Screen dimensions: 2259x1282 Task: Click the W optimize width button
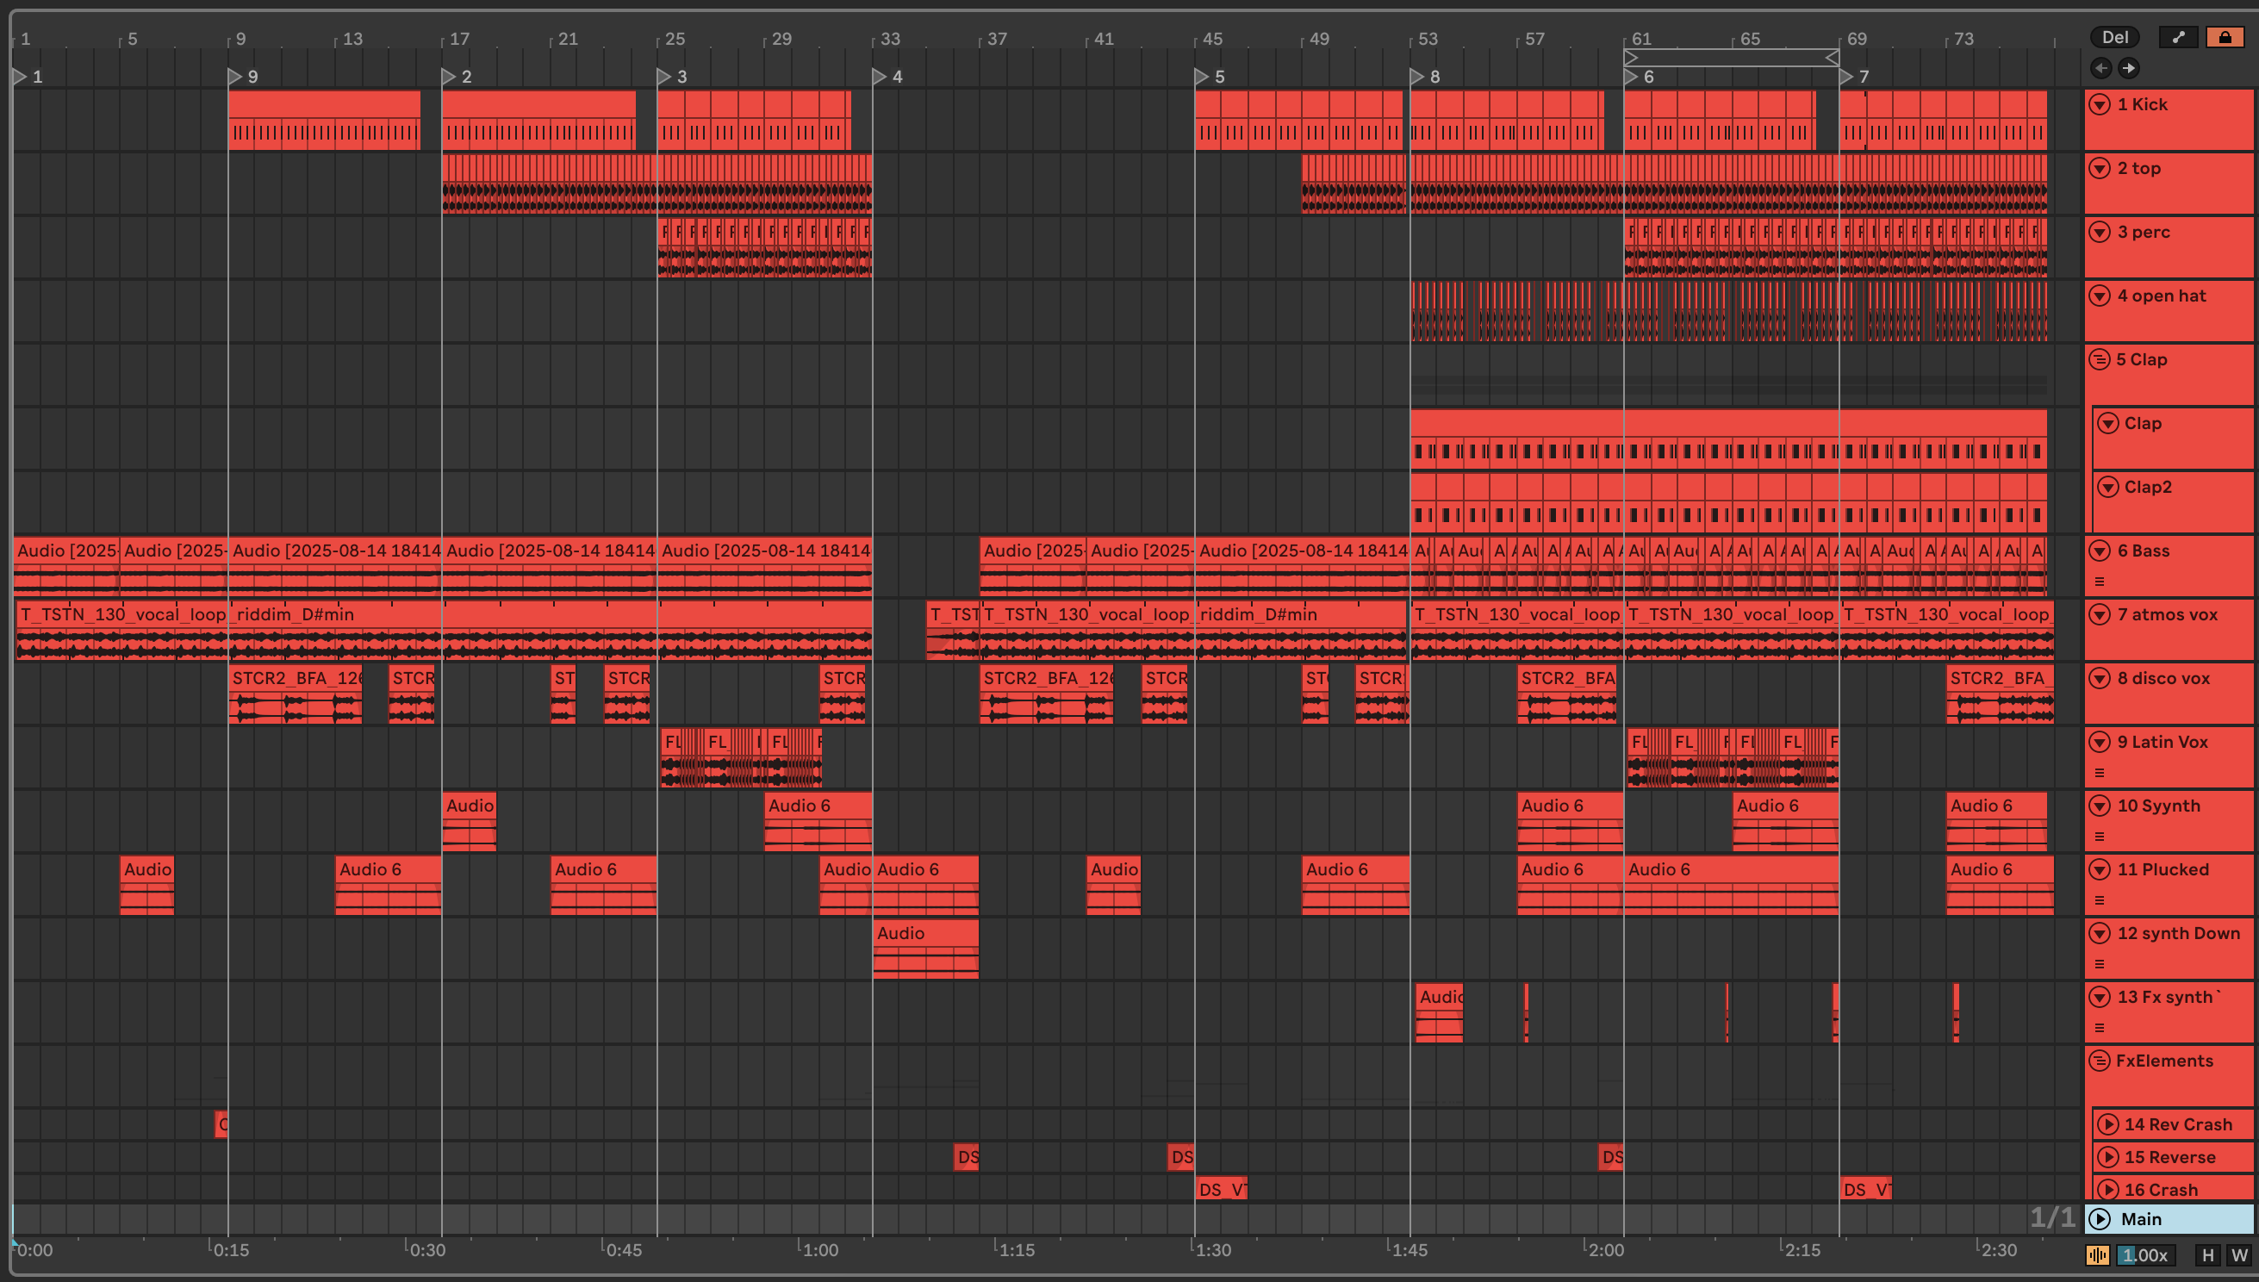[x=2238, y=1254]
